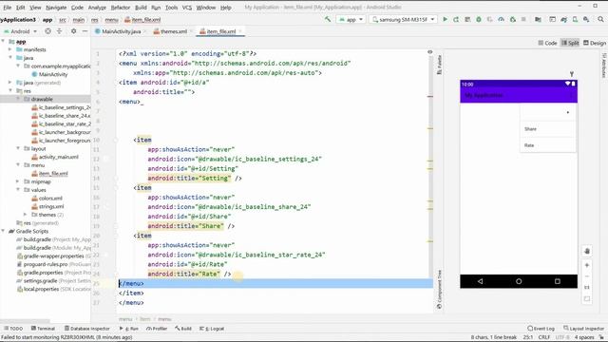Screen dimensions: 608x342
Task: Open the File menu
Action: click(7, 8)
